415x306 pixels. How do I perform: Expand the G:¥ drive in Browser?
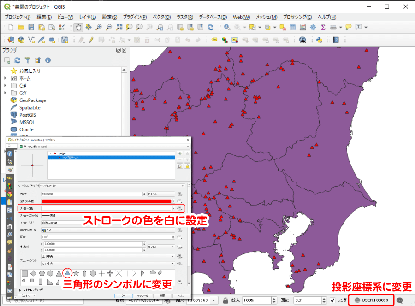point(5,93)
